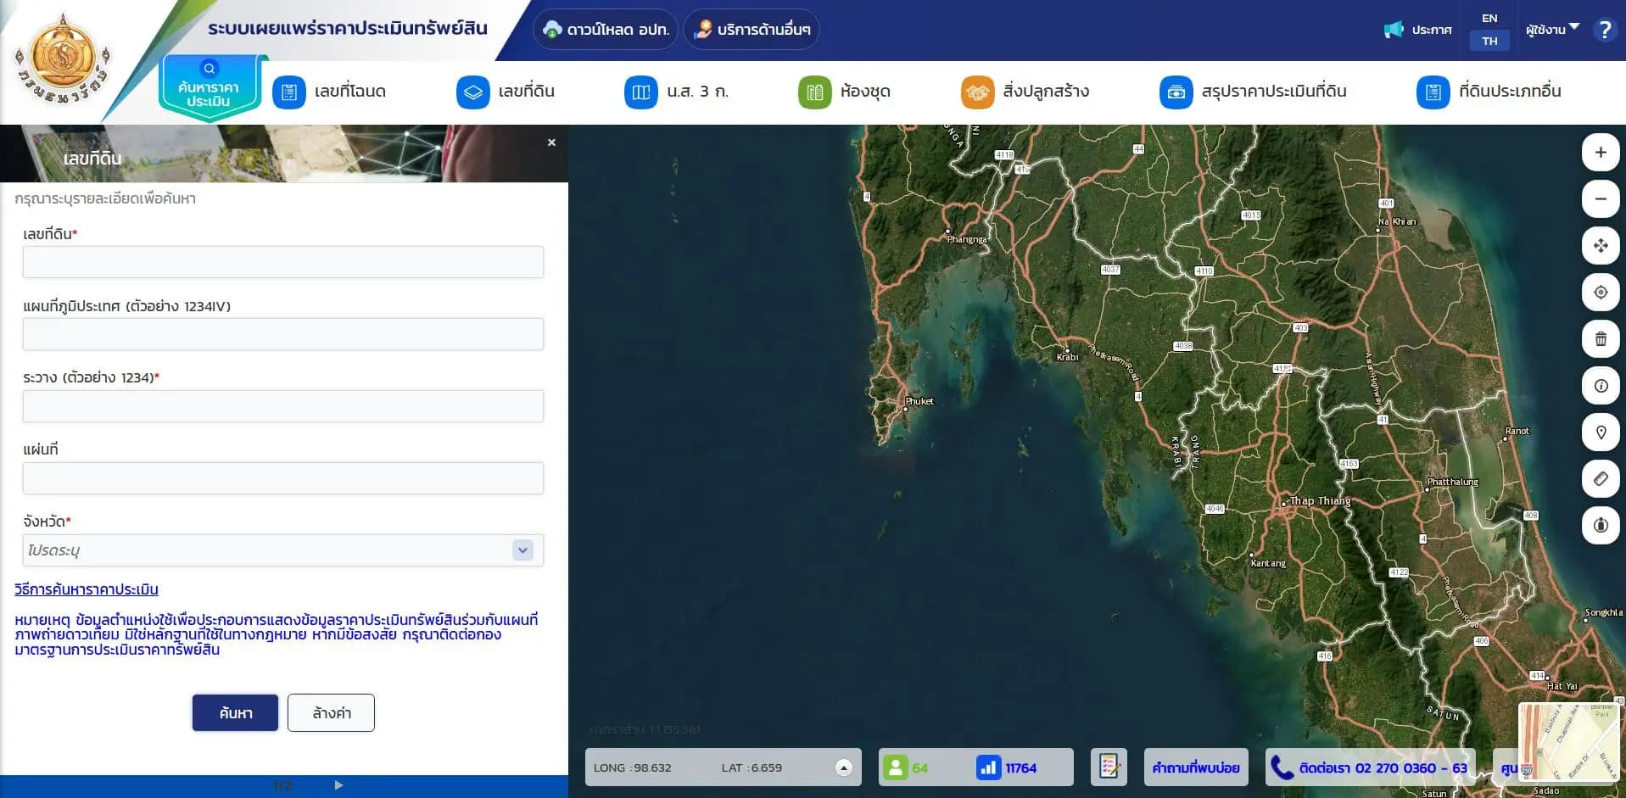Select the ruler measurement tool

(1601, 479)
